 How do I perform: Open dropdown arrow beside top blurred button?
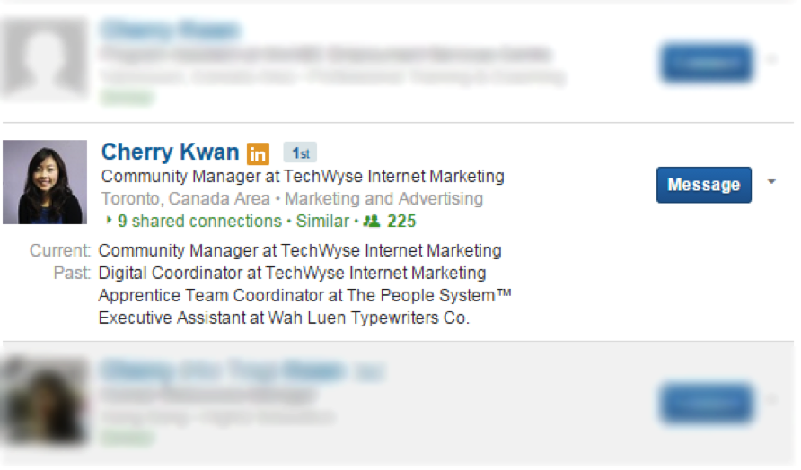tap(771, 61)
